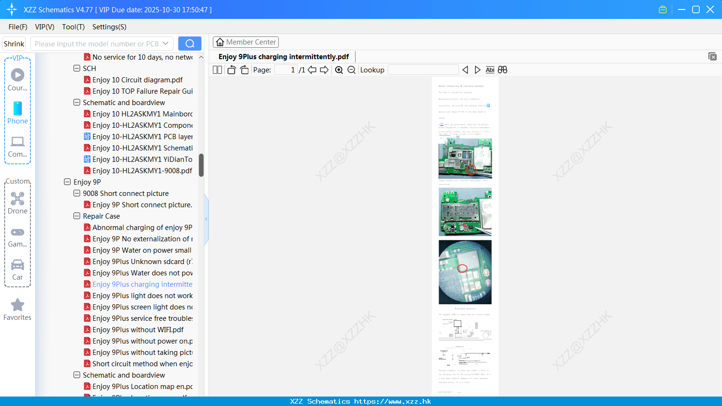This screenshot has height=406, width=722.
Task: Open Short circuit method when enjoy file
Action: (x=138, y=363)
